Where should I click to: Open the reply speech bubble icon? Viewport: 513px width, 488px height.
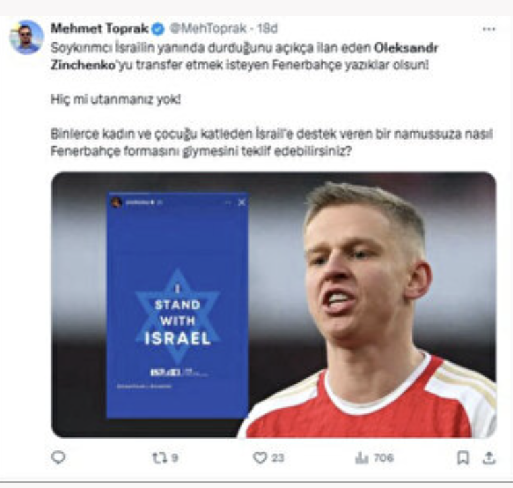[x=59, y=457]
